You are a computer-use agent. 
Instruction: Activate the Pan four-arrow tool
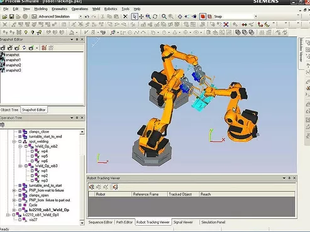click(141, 16)
